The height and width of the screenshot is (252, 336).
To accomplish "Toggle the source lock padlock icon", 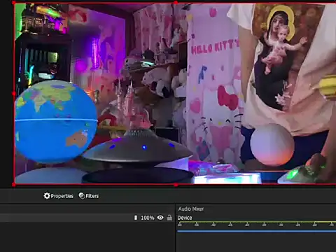I will click(x=169, y=218).
